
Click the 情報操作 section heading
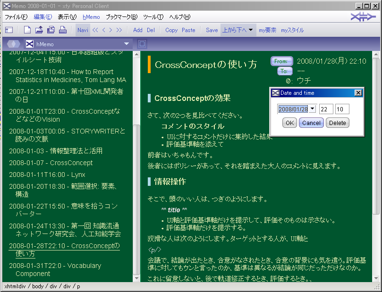170,182
